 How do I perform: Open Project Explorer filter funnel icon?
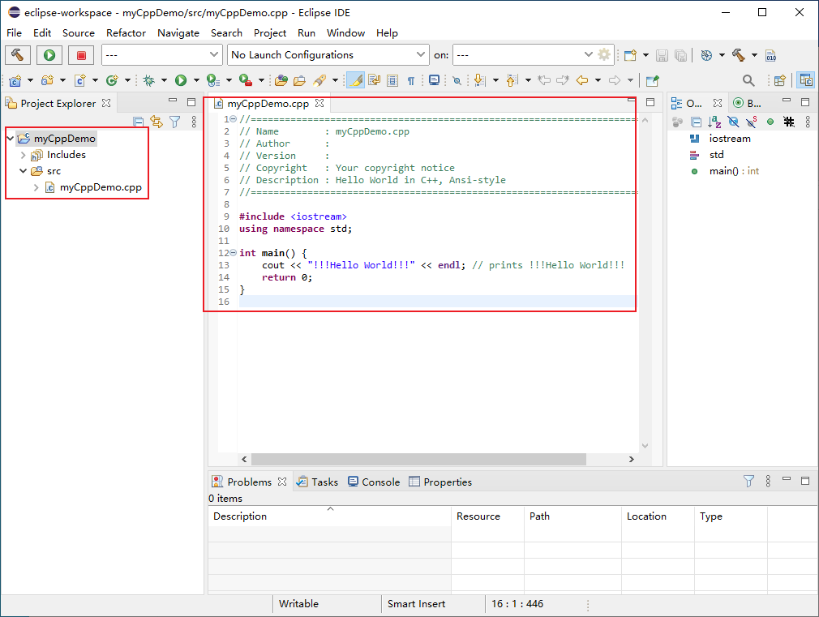pyautogui.click(x=175, y=122)
